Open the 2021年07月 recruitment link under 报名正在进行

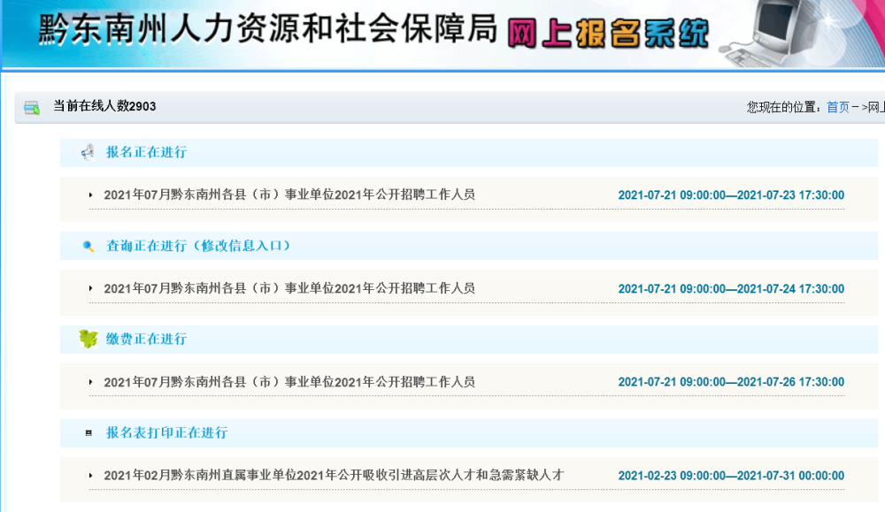(x=289, y=195)
